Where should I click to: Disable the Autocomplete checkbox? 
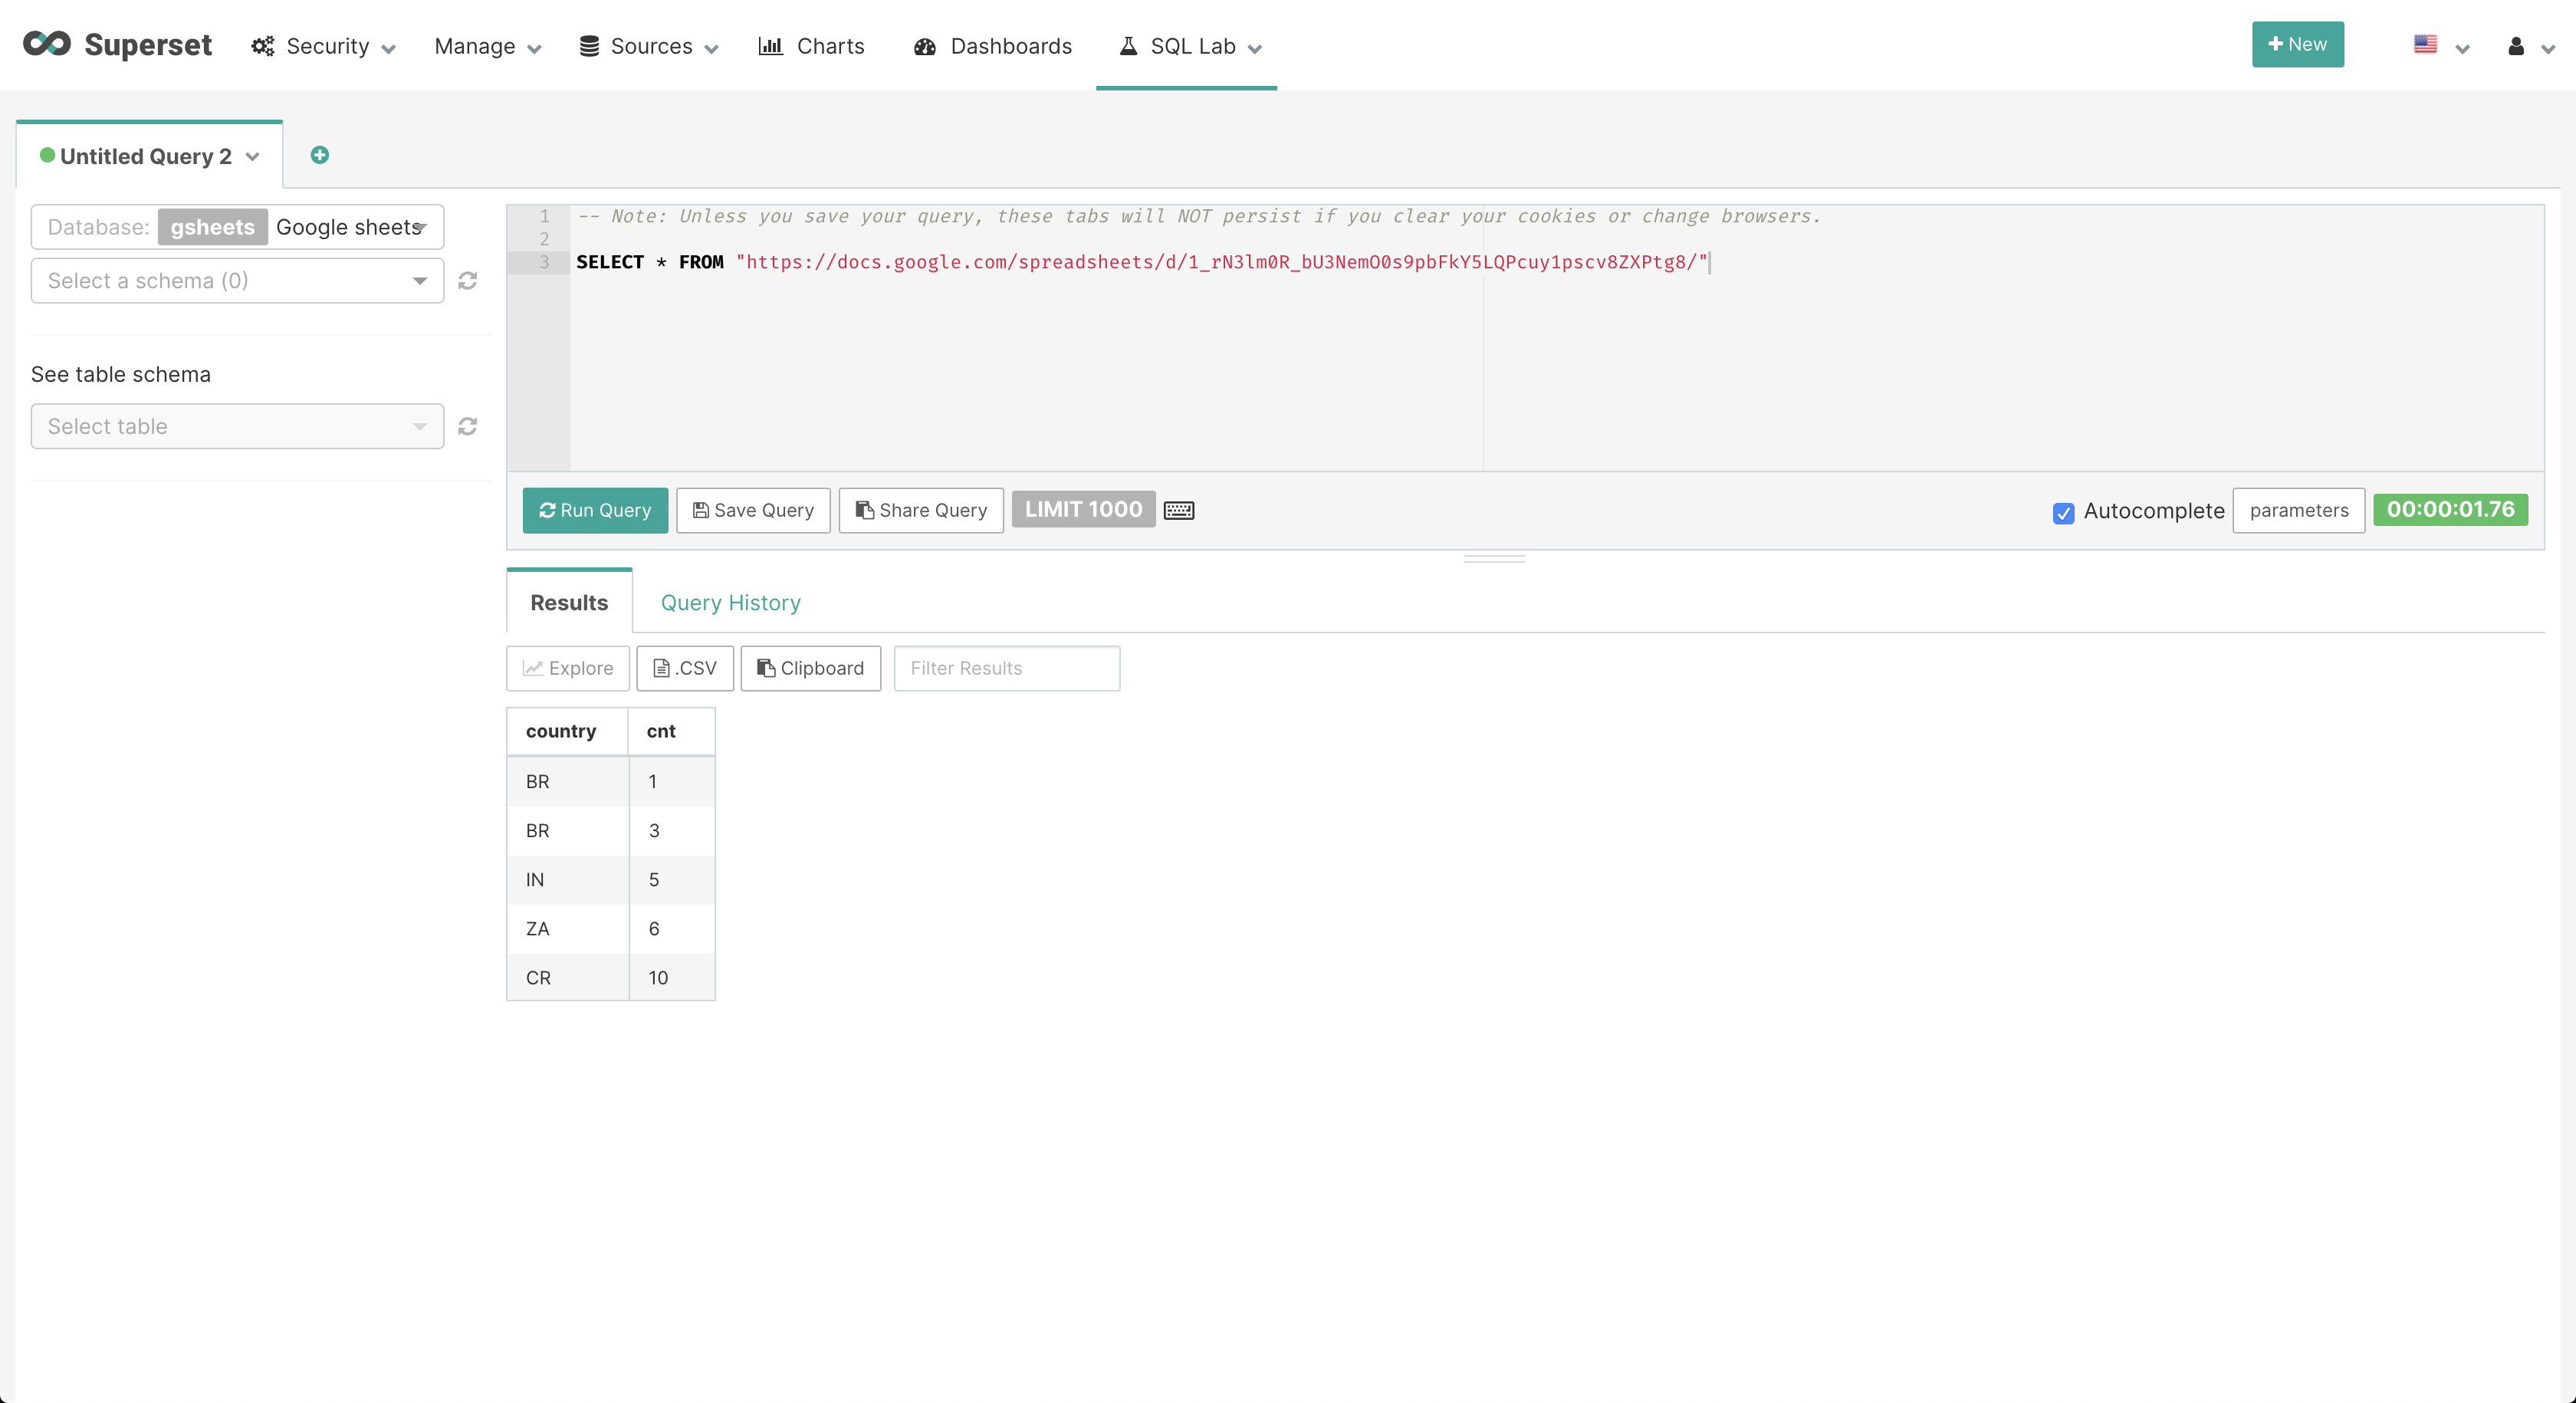[x=2063, y=512]
